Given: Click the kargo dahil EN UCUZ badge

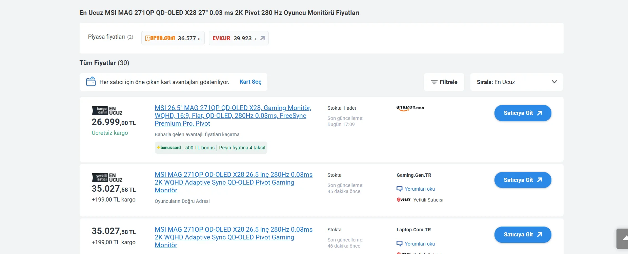Looking at the screenshot, I should coord(107,111).
